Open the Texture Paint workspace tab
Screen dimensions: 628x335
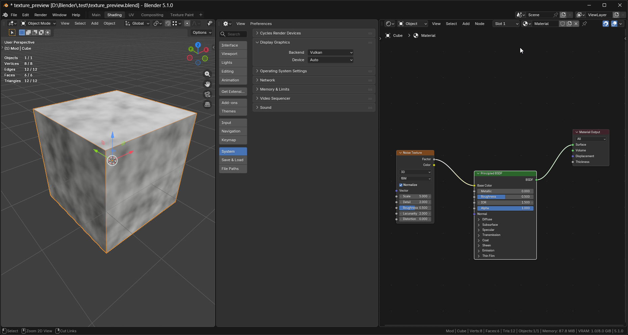182,15
